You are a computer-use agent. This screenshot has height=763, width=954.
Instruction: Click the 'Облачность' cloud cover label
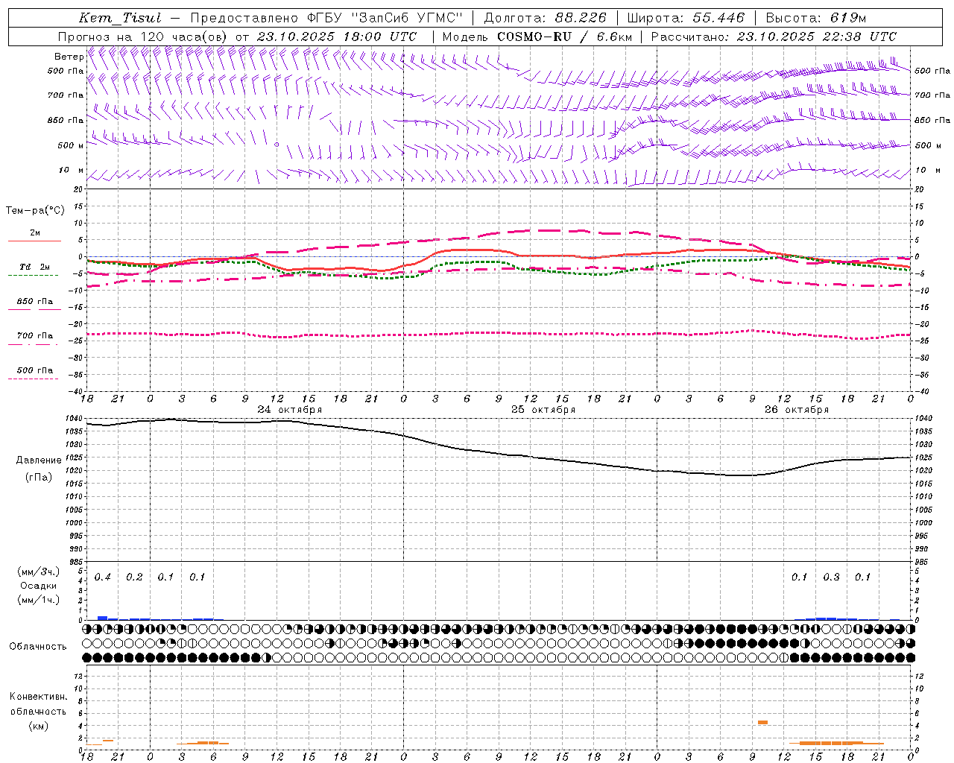(38, 647)
